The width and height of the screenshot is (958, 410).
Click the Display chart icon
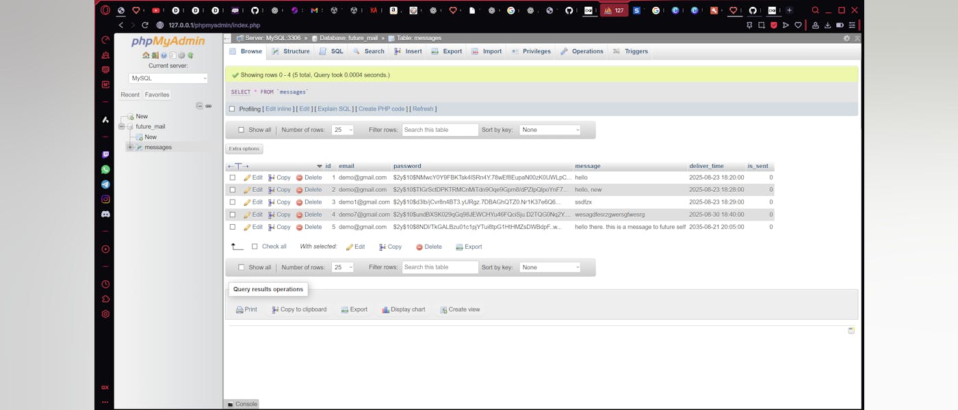click(x=386, y=310)
